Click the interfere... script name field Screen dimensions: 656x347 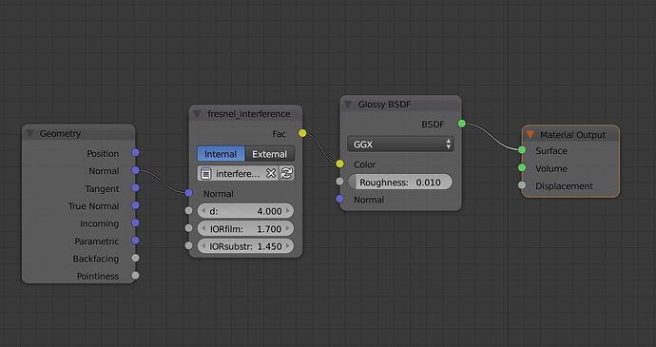coord(238,173)
